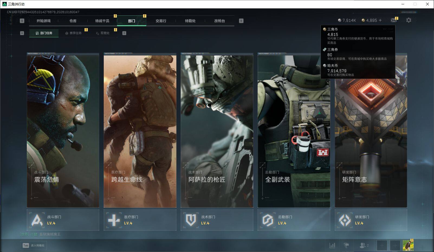Go to the 交易行 tab

(161, 21)
